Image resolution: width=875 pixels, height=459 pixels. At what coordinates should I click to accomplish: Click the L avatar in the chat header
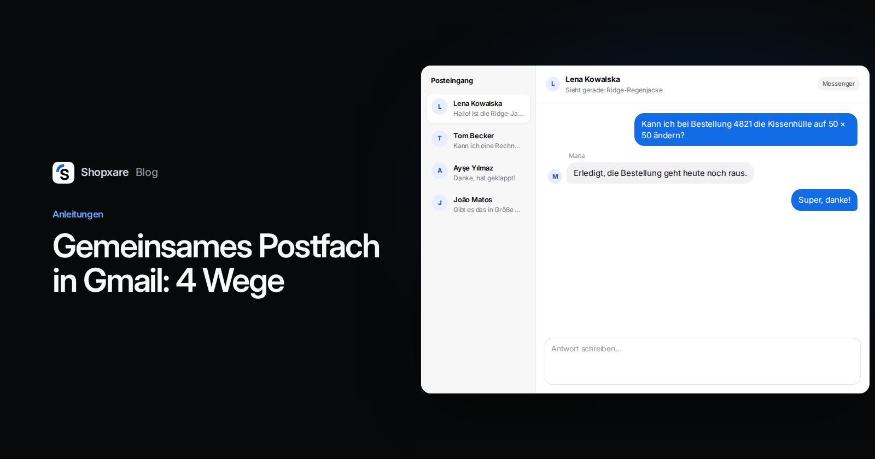click(x=553, y=84)
